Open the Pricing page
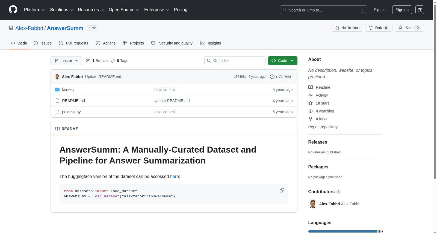This screenshot has width=437, height=235. click(x=181, y=10)
